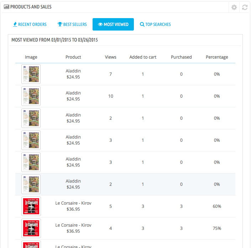Show the Top Searches tab
The height and width of the screenshot is (248, 251).
pos(155,24)
